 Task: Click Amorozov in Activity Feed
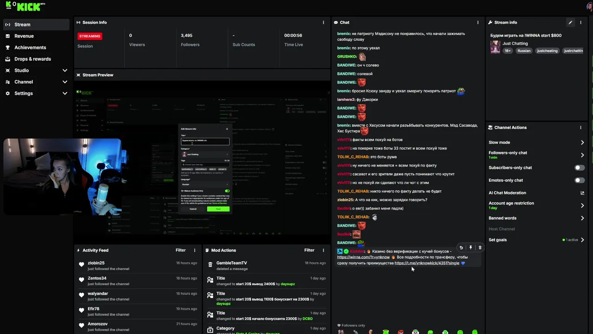click(98, 324)
